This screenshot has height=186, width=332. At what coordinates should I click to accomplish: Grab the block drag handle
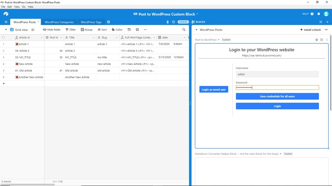[x=327, y=40]
